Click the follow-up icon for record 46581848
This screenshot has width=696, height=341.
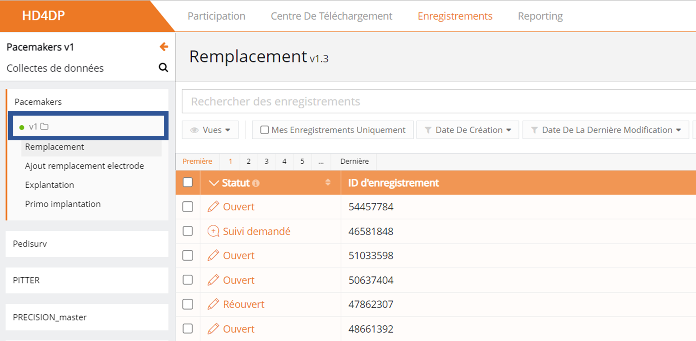213,231
